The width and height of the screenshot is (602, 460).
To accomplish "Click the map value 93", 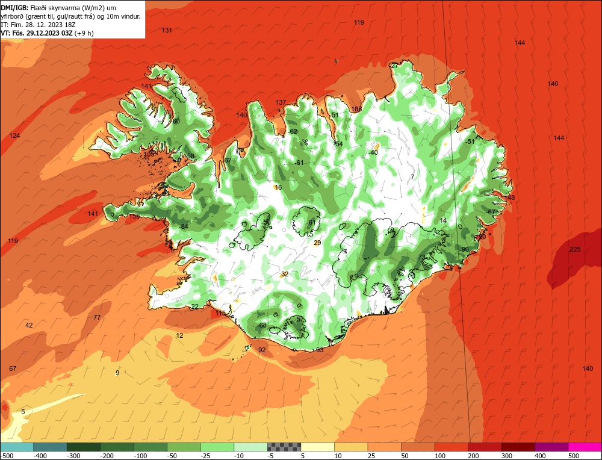I will 320,350.
